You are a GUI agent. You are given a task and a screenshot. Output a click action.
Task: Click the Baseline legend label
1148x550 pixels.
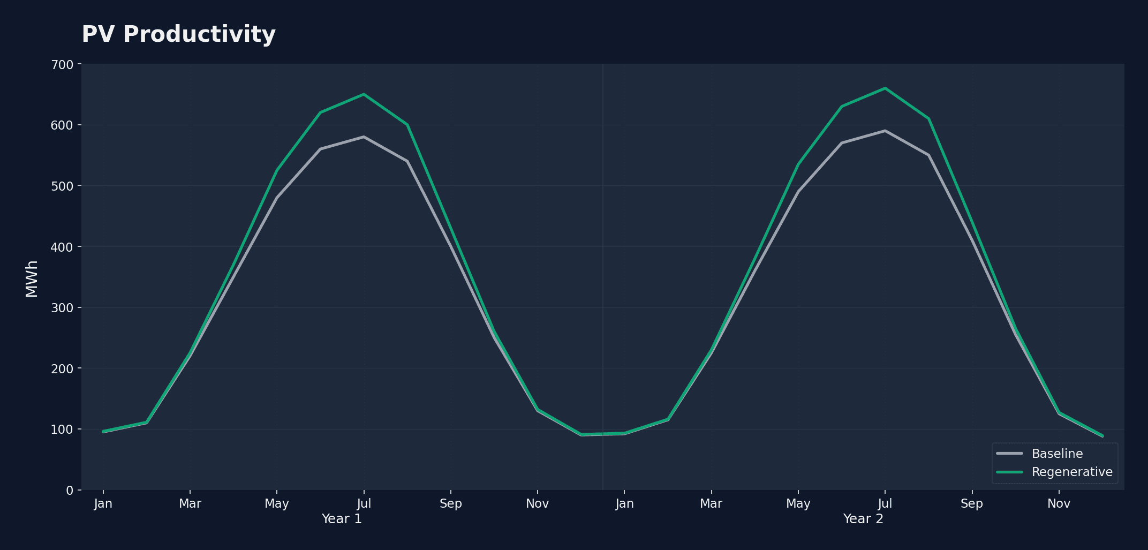click(x=1057, y=454)
